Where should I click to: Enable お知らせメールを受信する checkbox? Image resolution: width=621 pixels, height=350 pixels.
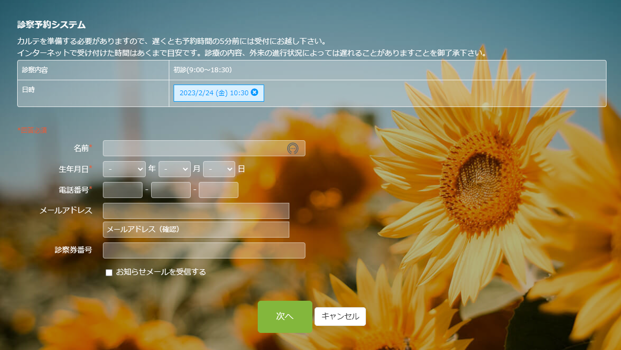point(109,272)
